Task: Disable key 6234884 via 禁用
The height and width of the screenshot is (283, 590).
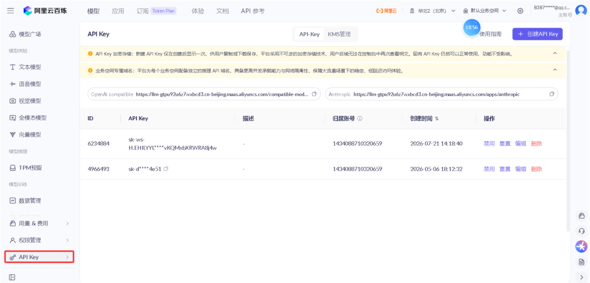Action: (489, 143)
